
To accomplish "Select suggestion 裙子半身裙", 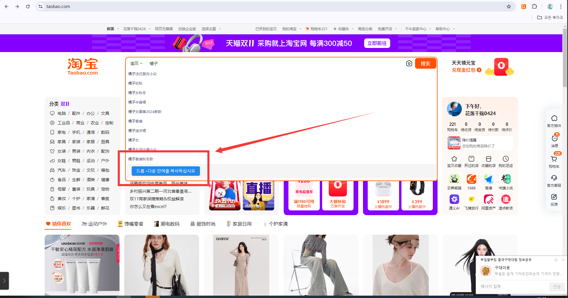I will (137, 102).
